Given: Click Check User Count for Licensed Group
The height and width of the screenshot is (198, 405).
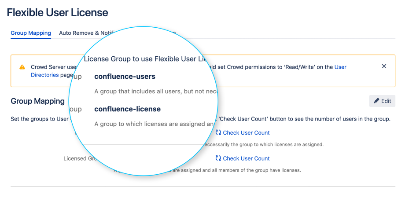Looking at the screenshot, I should (246, 158).
